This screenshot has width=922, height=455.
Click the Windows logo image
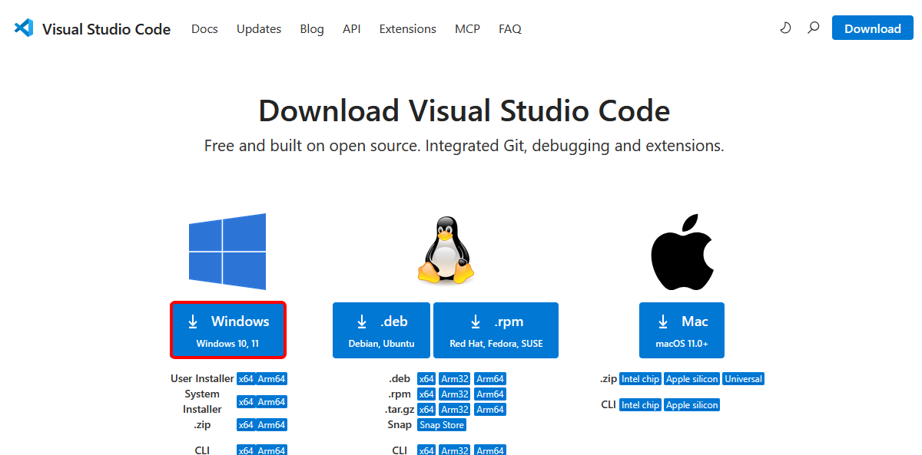[x=227, y=252]
